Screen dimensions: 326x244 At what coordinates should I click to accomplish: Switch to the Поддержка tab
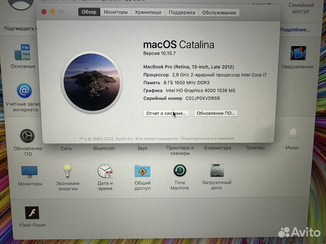click(x=182, y=13)
